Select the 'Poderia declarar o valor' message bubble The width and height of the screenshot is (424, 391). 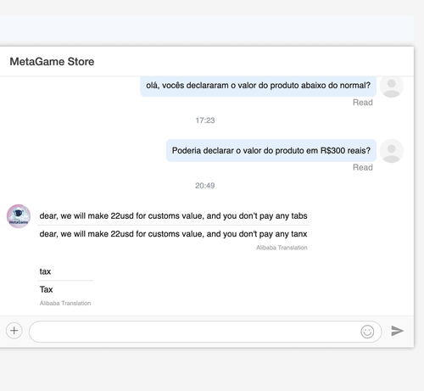pos(271,150)
